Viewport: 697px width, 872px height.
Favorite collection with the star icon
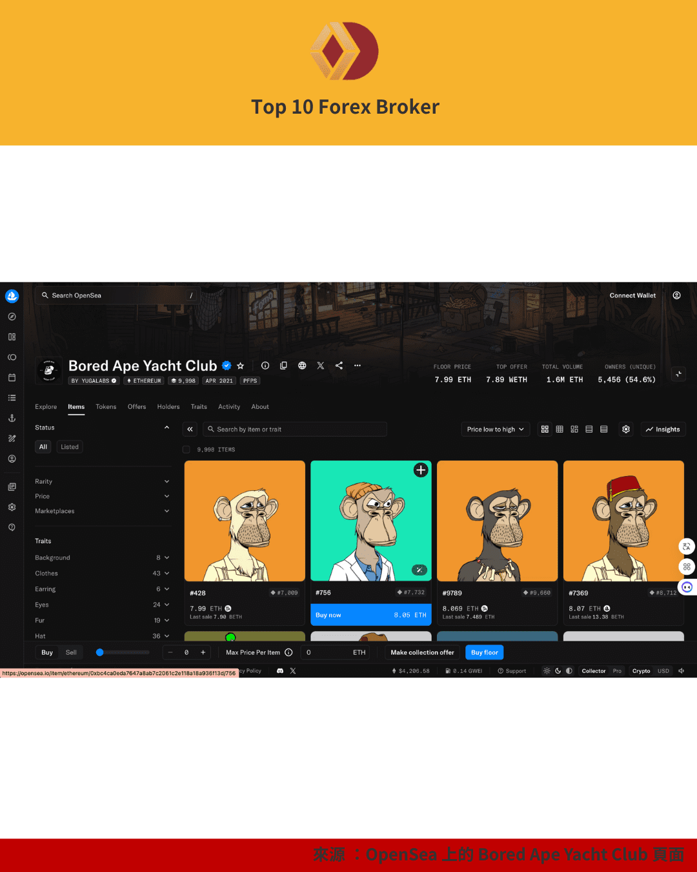(x=241, y=366)
